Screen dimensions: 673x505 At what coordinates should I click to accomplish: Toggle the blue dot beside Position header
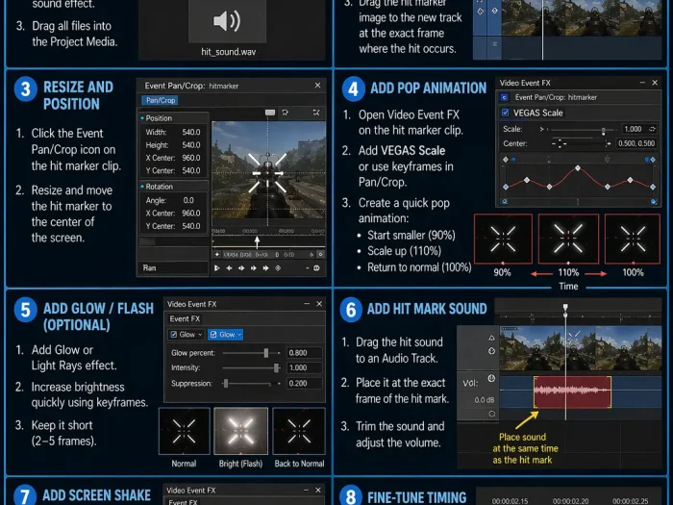(x=142, y=118)
